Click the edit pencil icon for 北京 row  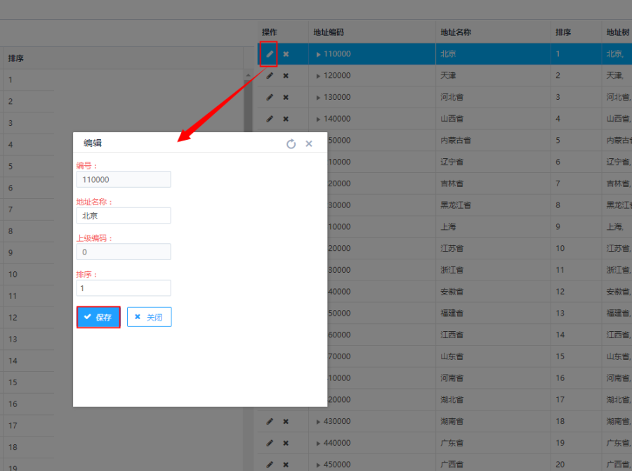click(x=269, y=54)
